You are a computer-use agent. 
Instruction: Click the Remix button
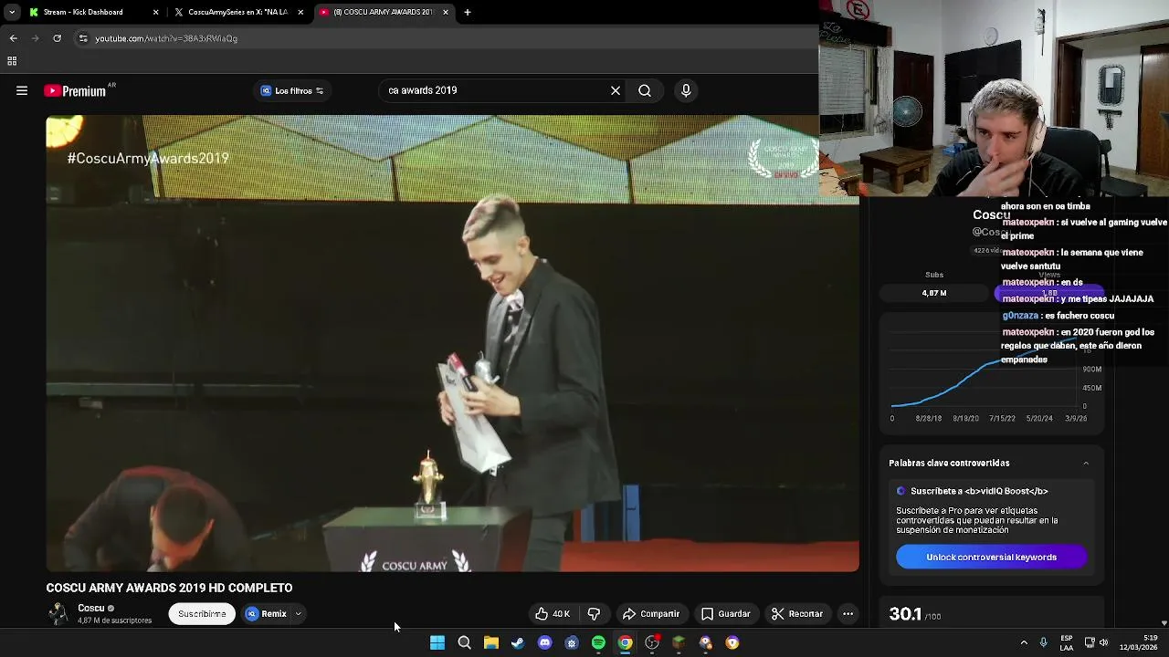click(267, 614)
